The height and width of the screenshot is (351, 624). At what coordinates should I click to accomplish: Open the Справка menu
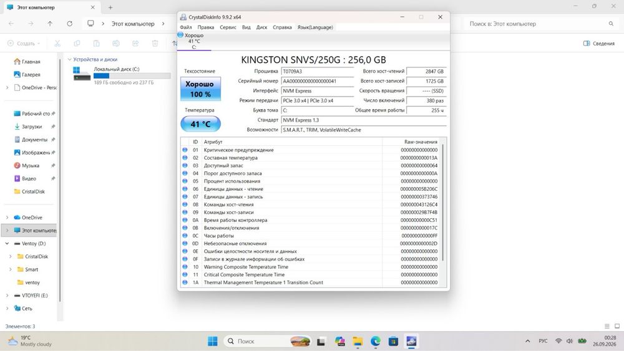pos(282,27)
